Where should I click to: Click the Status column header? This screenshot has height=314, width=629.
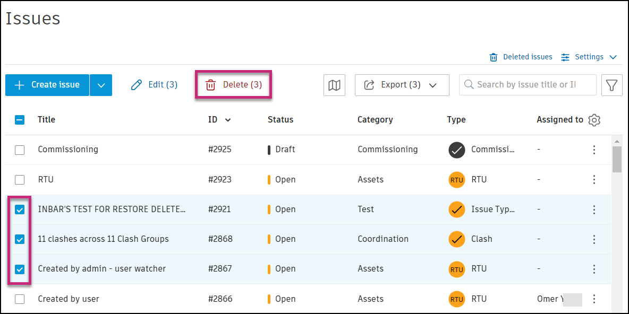click(x=280, y=120)
